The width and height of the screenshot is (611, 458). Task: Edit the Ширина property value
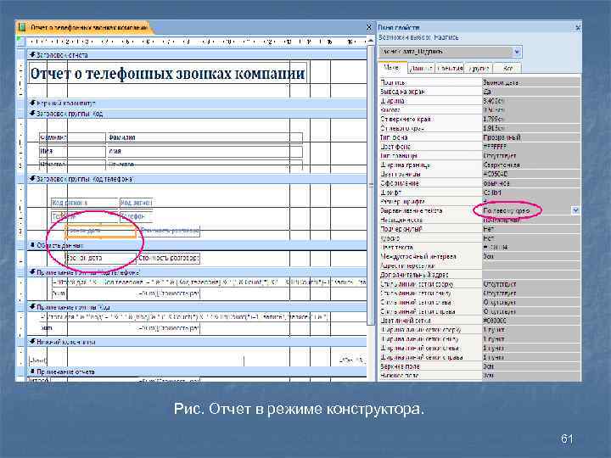(531, 101)
